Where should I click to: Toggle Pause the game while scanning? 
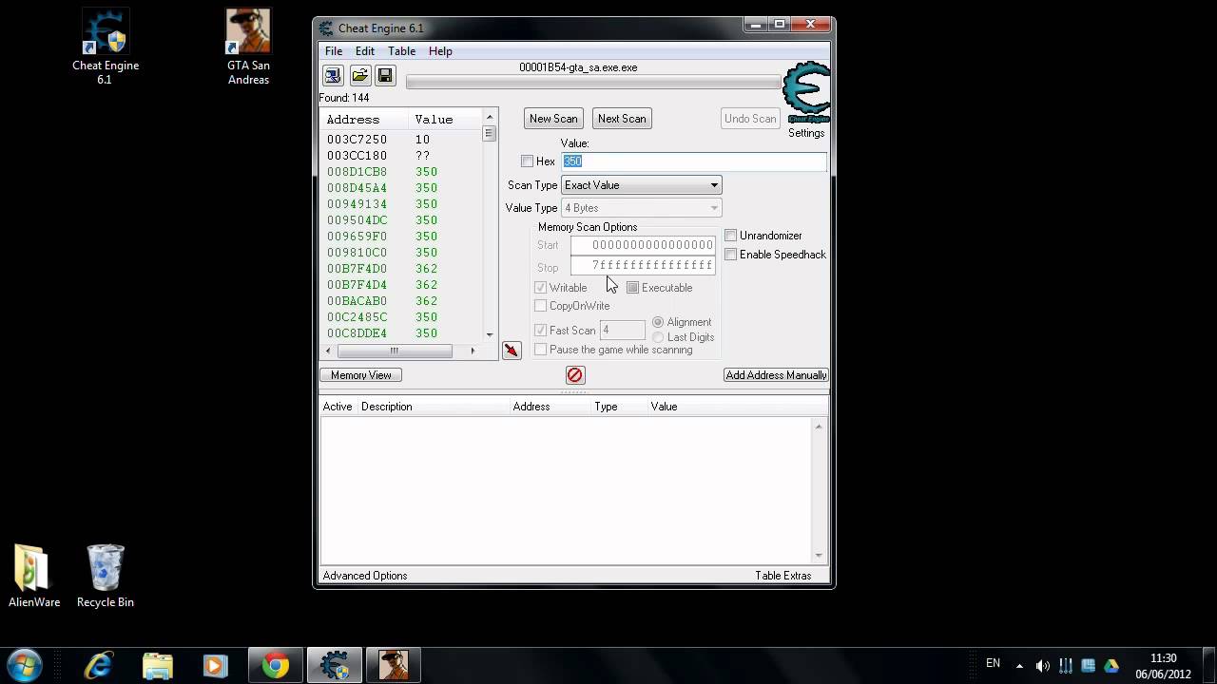click(x=540, y=350)
